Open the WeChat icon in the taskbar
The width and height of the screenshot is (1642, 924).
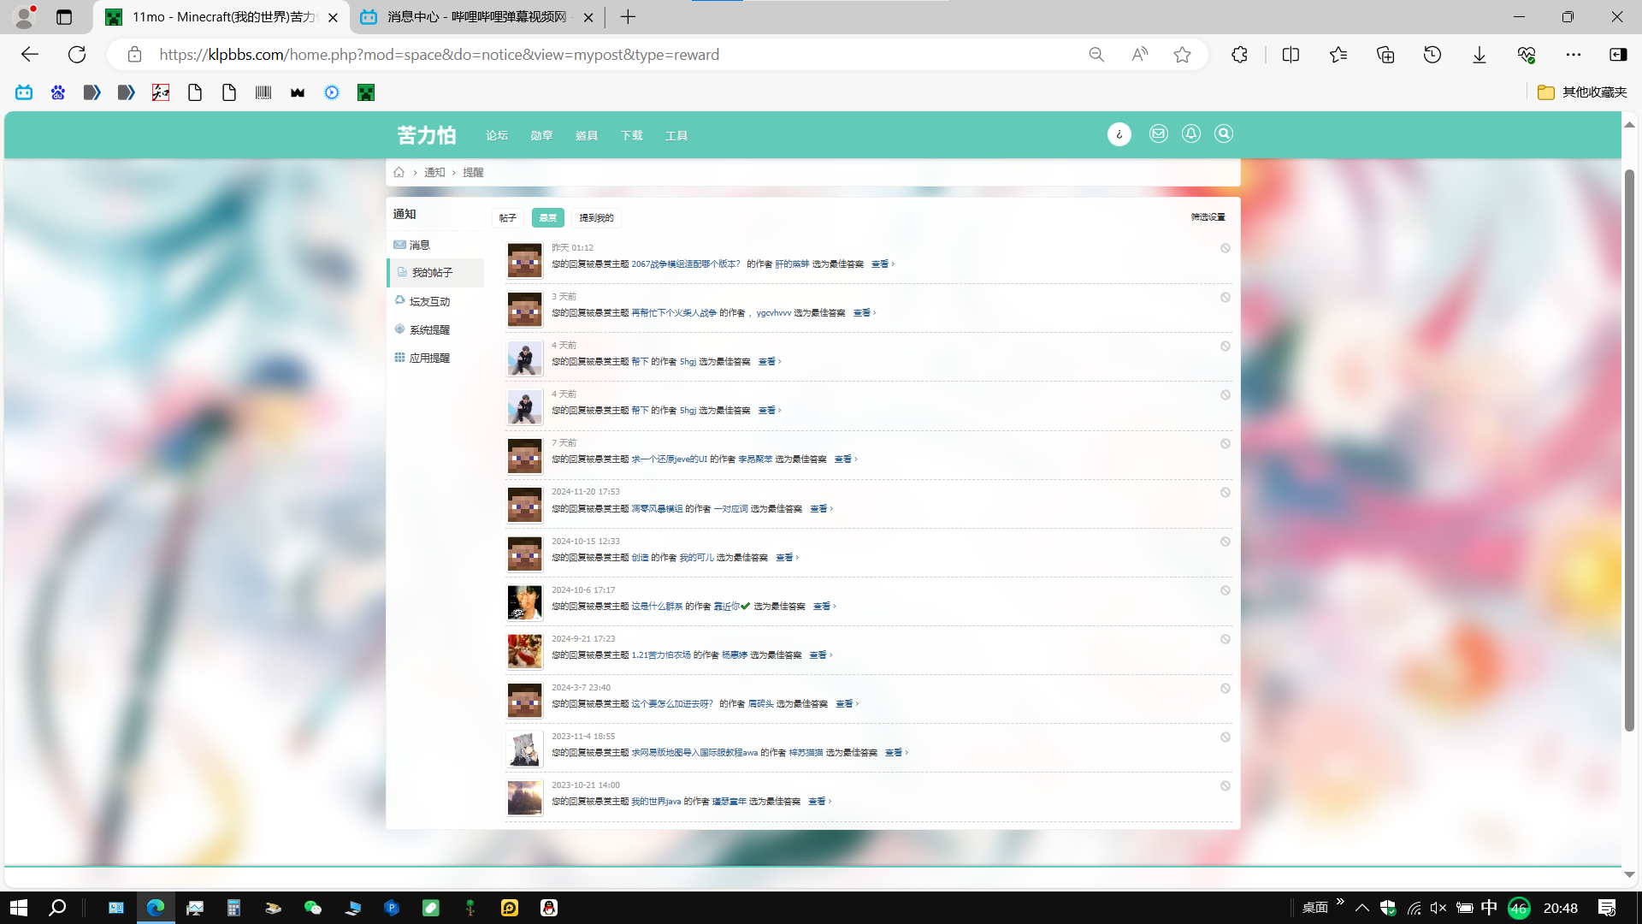(313, 908)
